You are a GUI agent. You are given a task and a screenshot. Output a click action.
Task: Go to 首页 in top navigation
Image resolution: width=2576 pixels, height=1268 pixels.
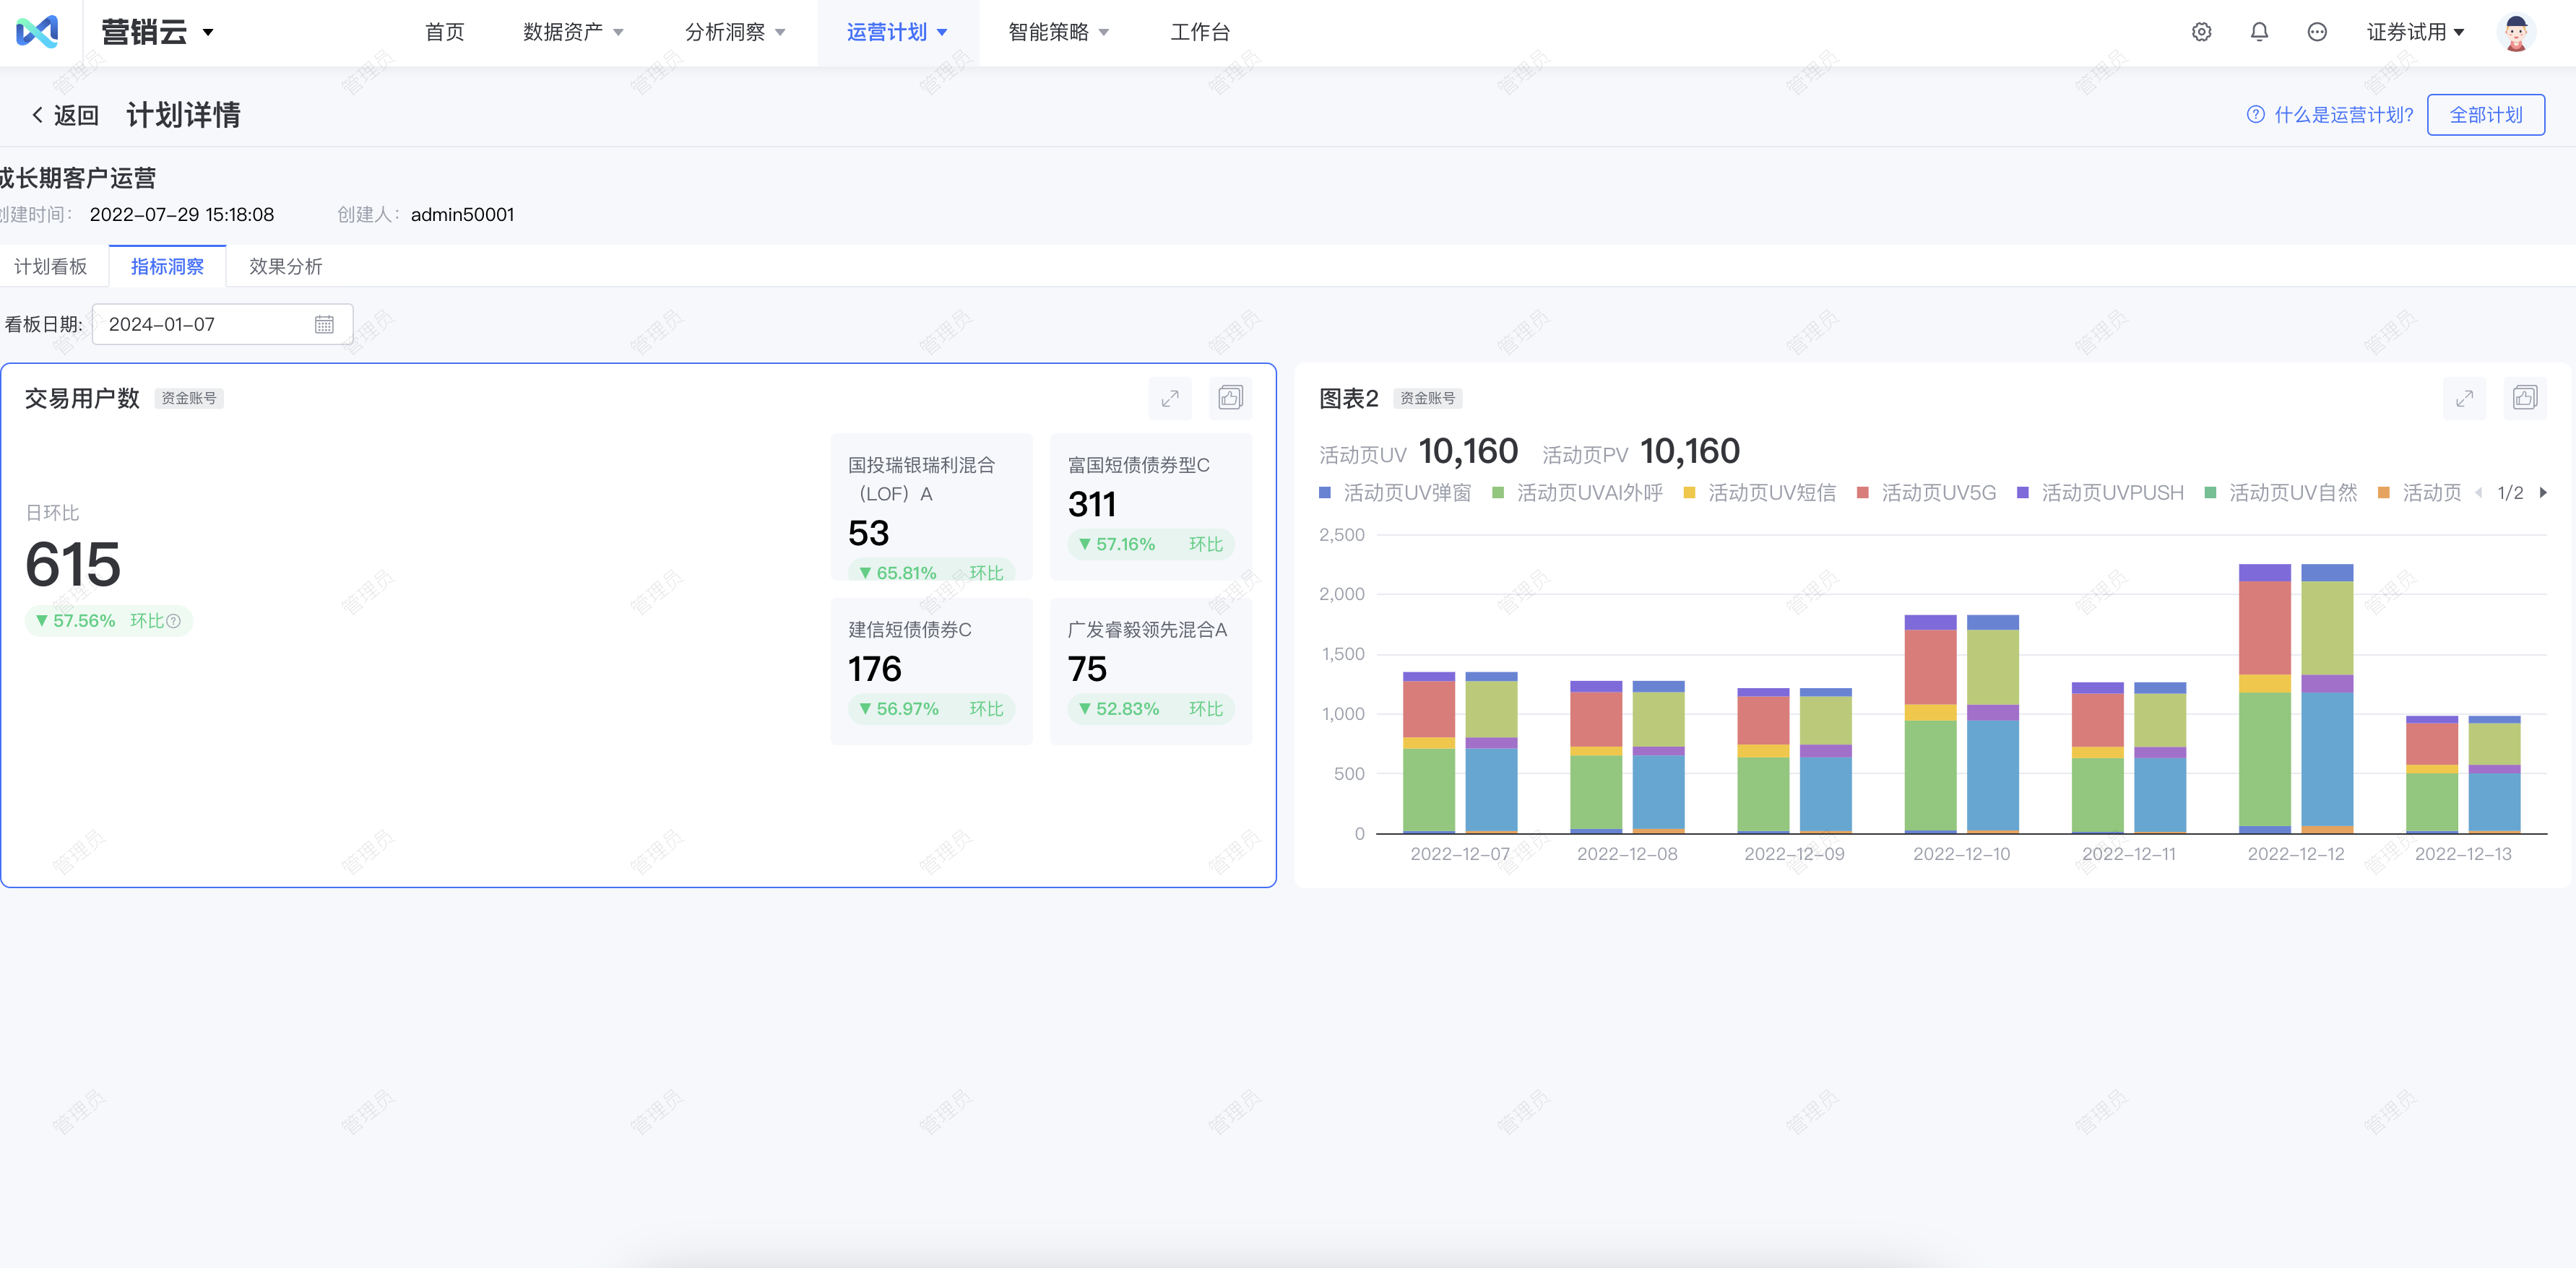444,32
